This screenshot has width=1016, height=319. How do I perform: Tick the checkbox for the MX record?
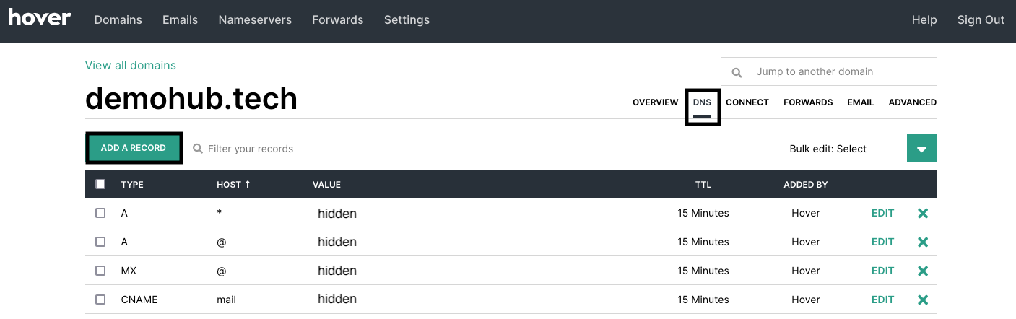click(x=100, y=271)
